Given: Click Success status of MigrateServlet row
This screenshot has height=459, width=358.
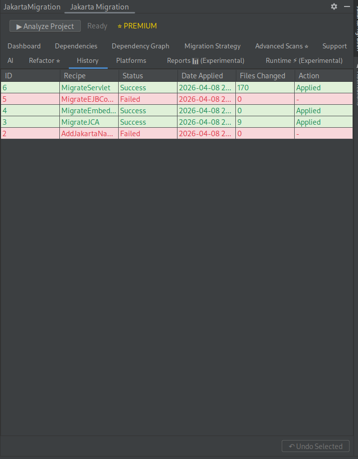Looking at the screenshot, I should (148, 88).
